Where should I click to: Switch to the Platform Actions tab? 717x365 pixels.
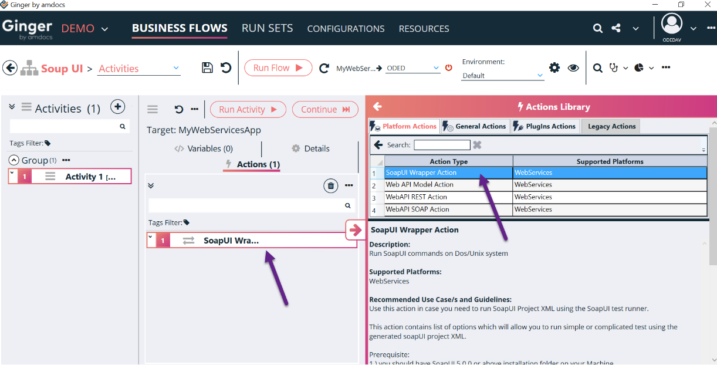(404, 126)
